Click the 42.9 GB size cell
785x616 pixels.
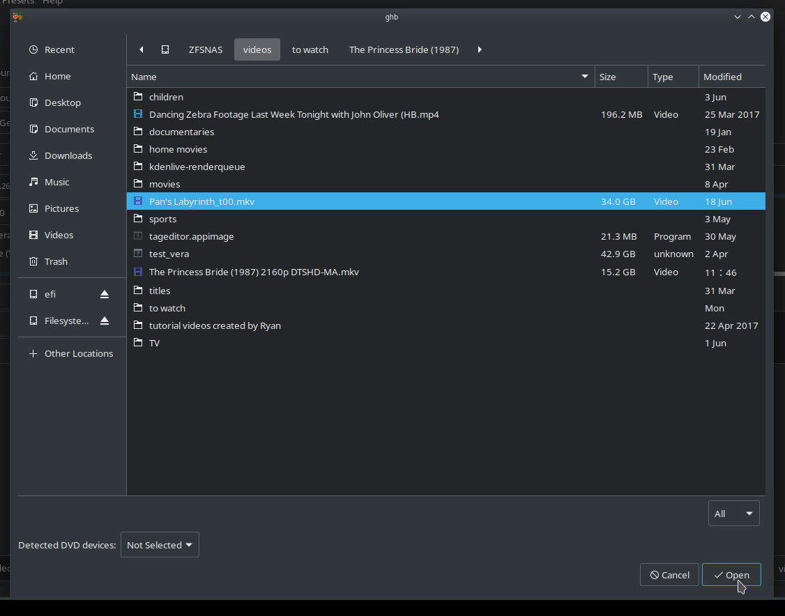click(618, 254)
